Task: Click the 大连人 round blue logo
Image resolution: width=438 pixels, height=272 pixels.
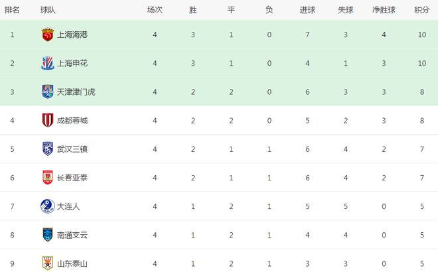Action: [x=48, y=206]
